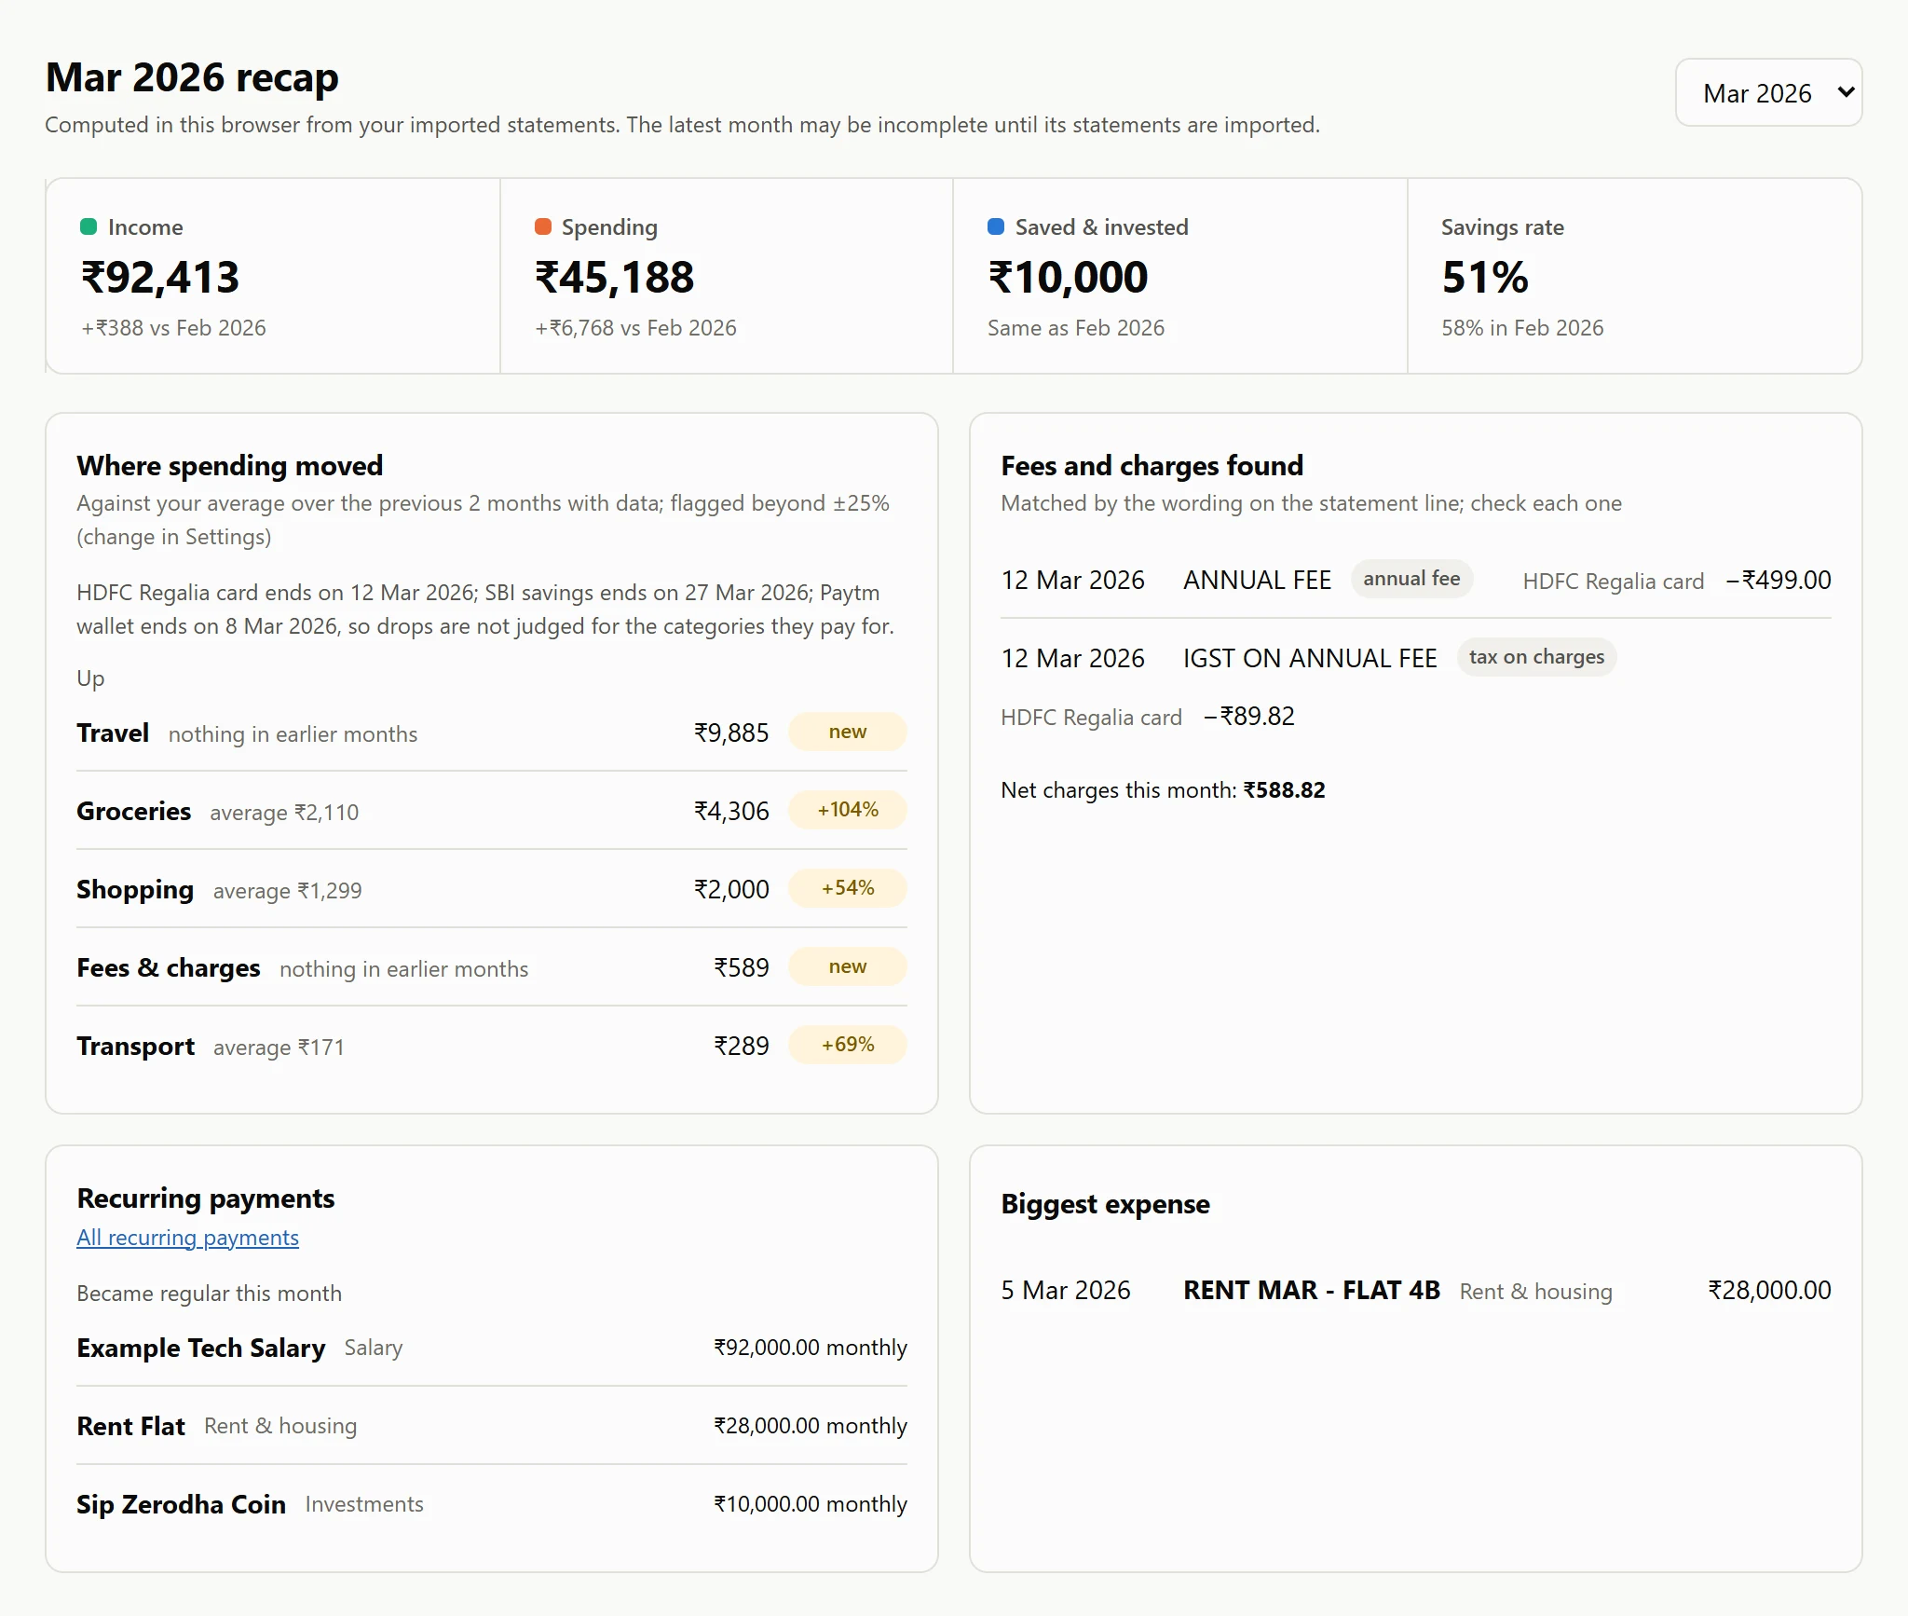Click the 'Travel' category name
The width and height of the screenshot is (1908, 1616).
pos(113,733)
